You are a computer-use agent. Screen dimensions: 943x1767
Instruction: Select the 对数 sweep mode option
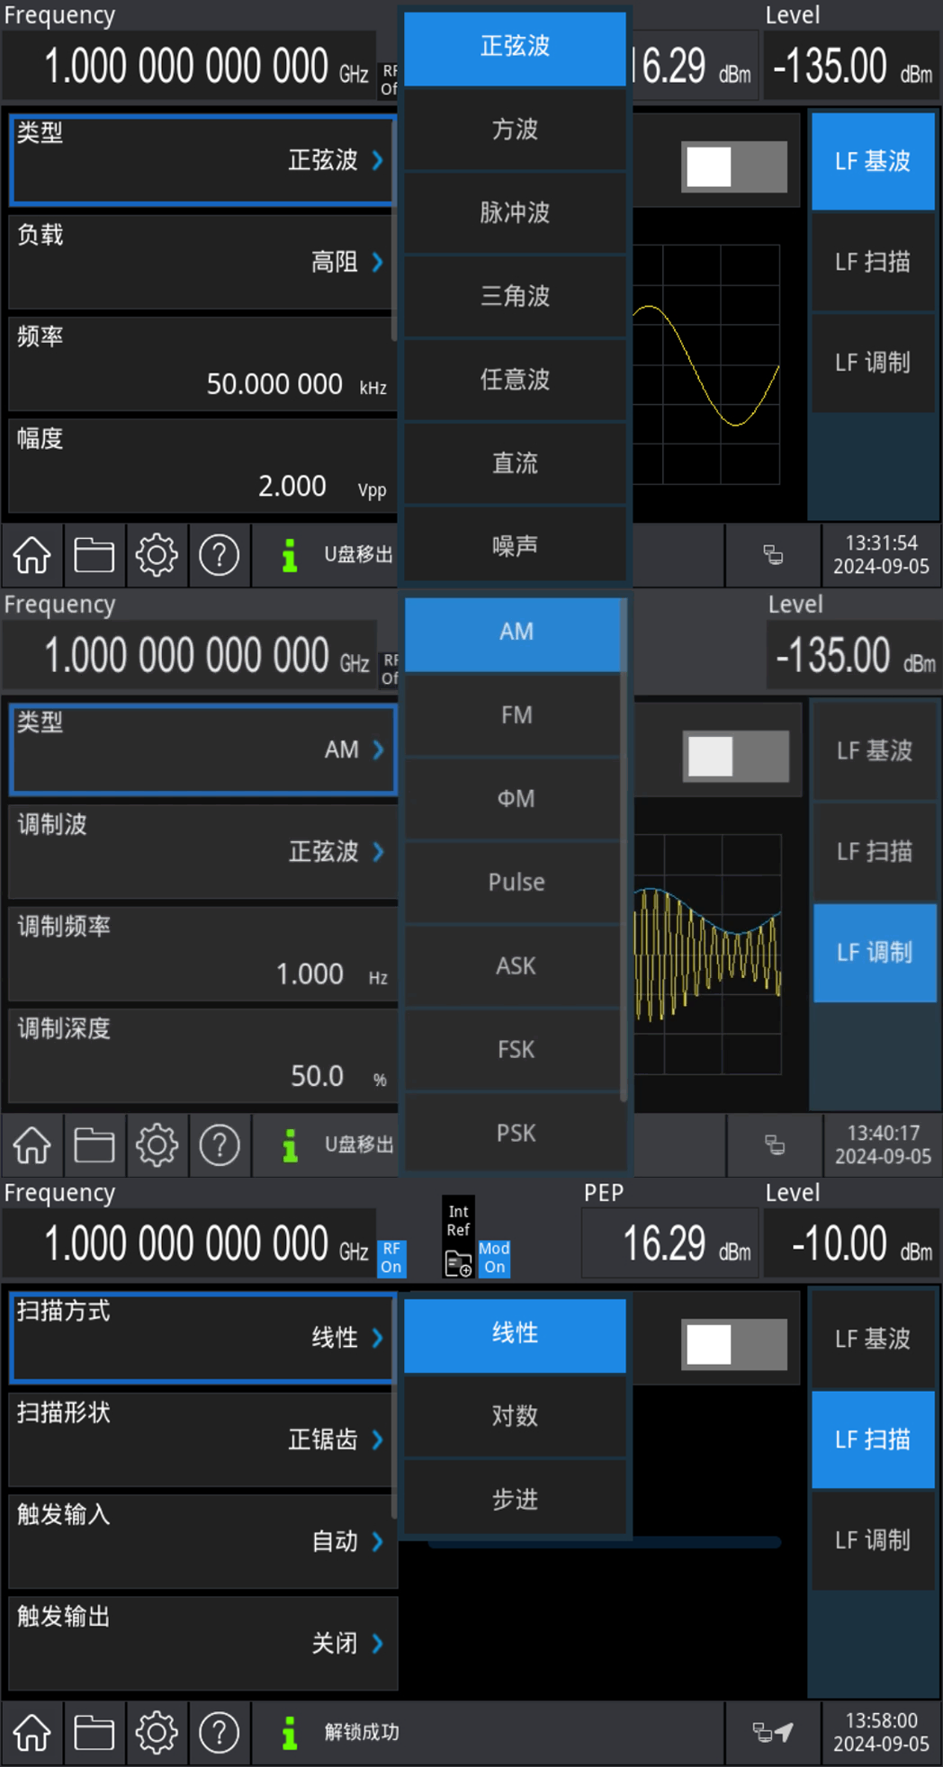(515, 1415)
